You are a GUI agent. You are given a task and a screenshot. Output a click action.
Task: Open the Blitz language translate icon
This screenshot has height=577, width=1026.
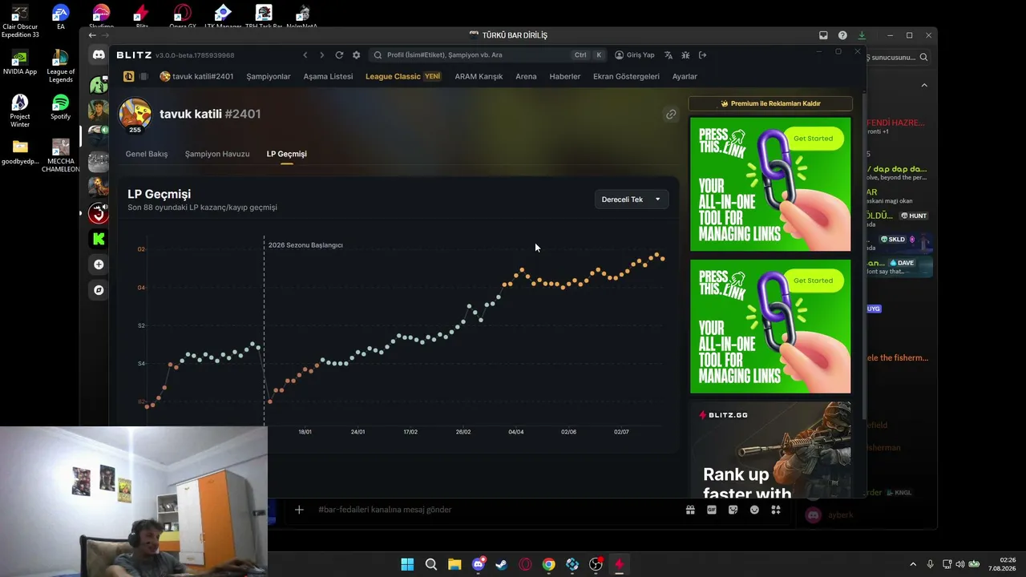point(669,55)
